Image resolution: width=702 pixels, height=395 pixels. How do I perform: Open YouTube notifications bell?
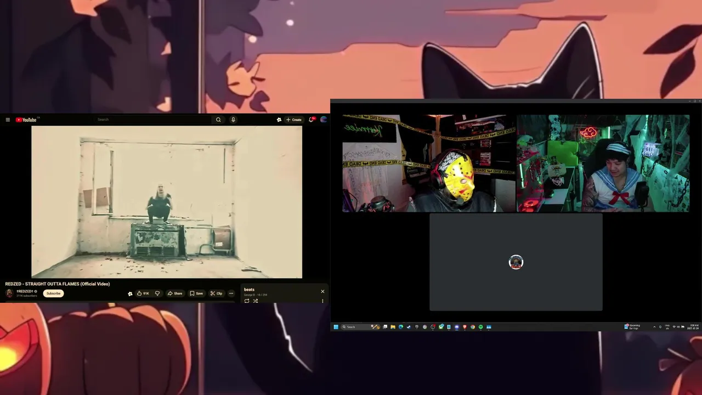pos(312,120)
